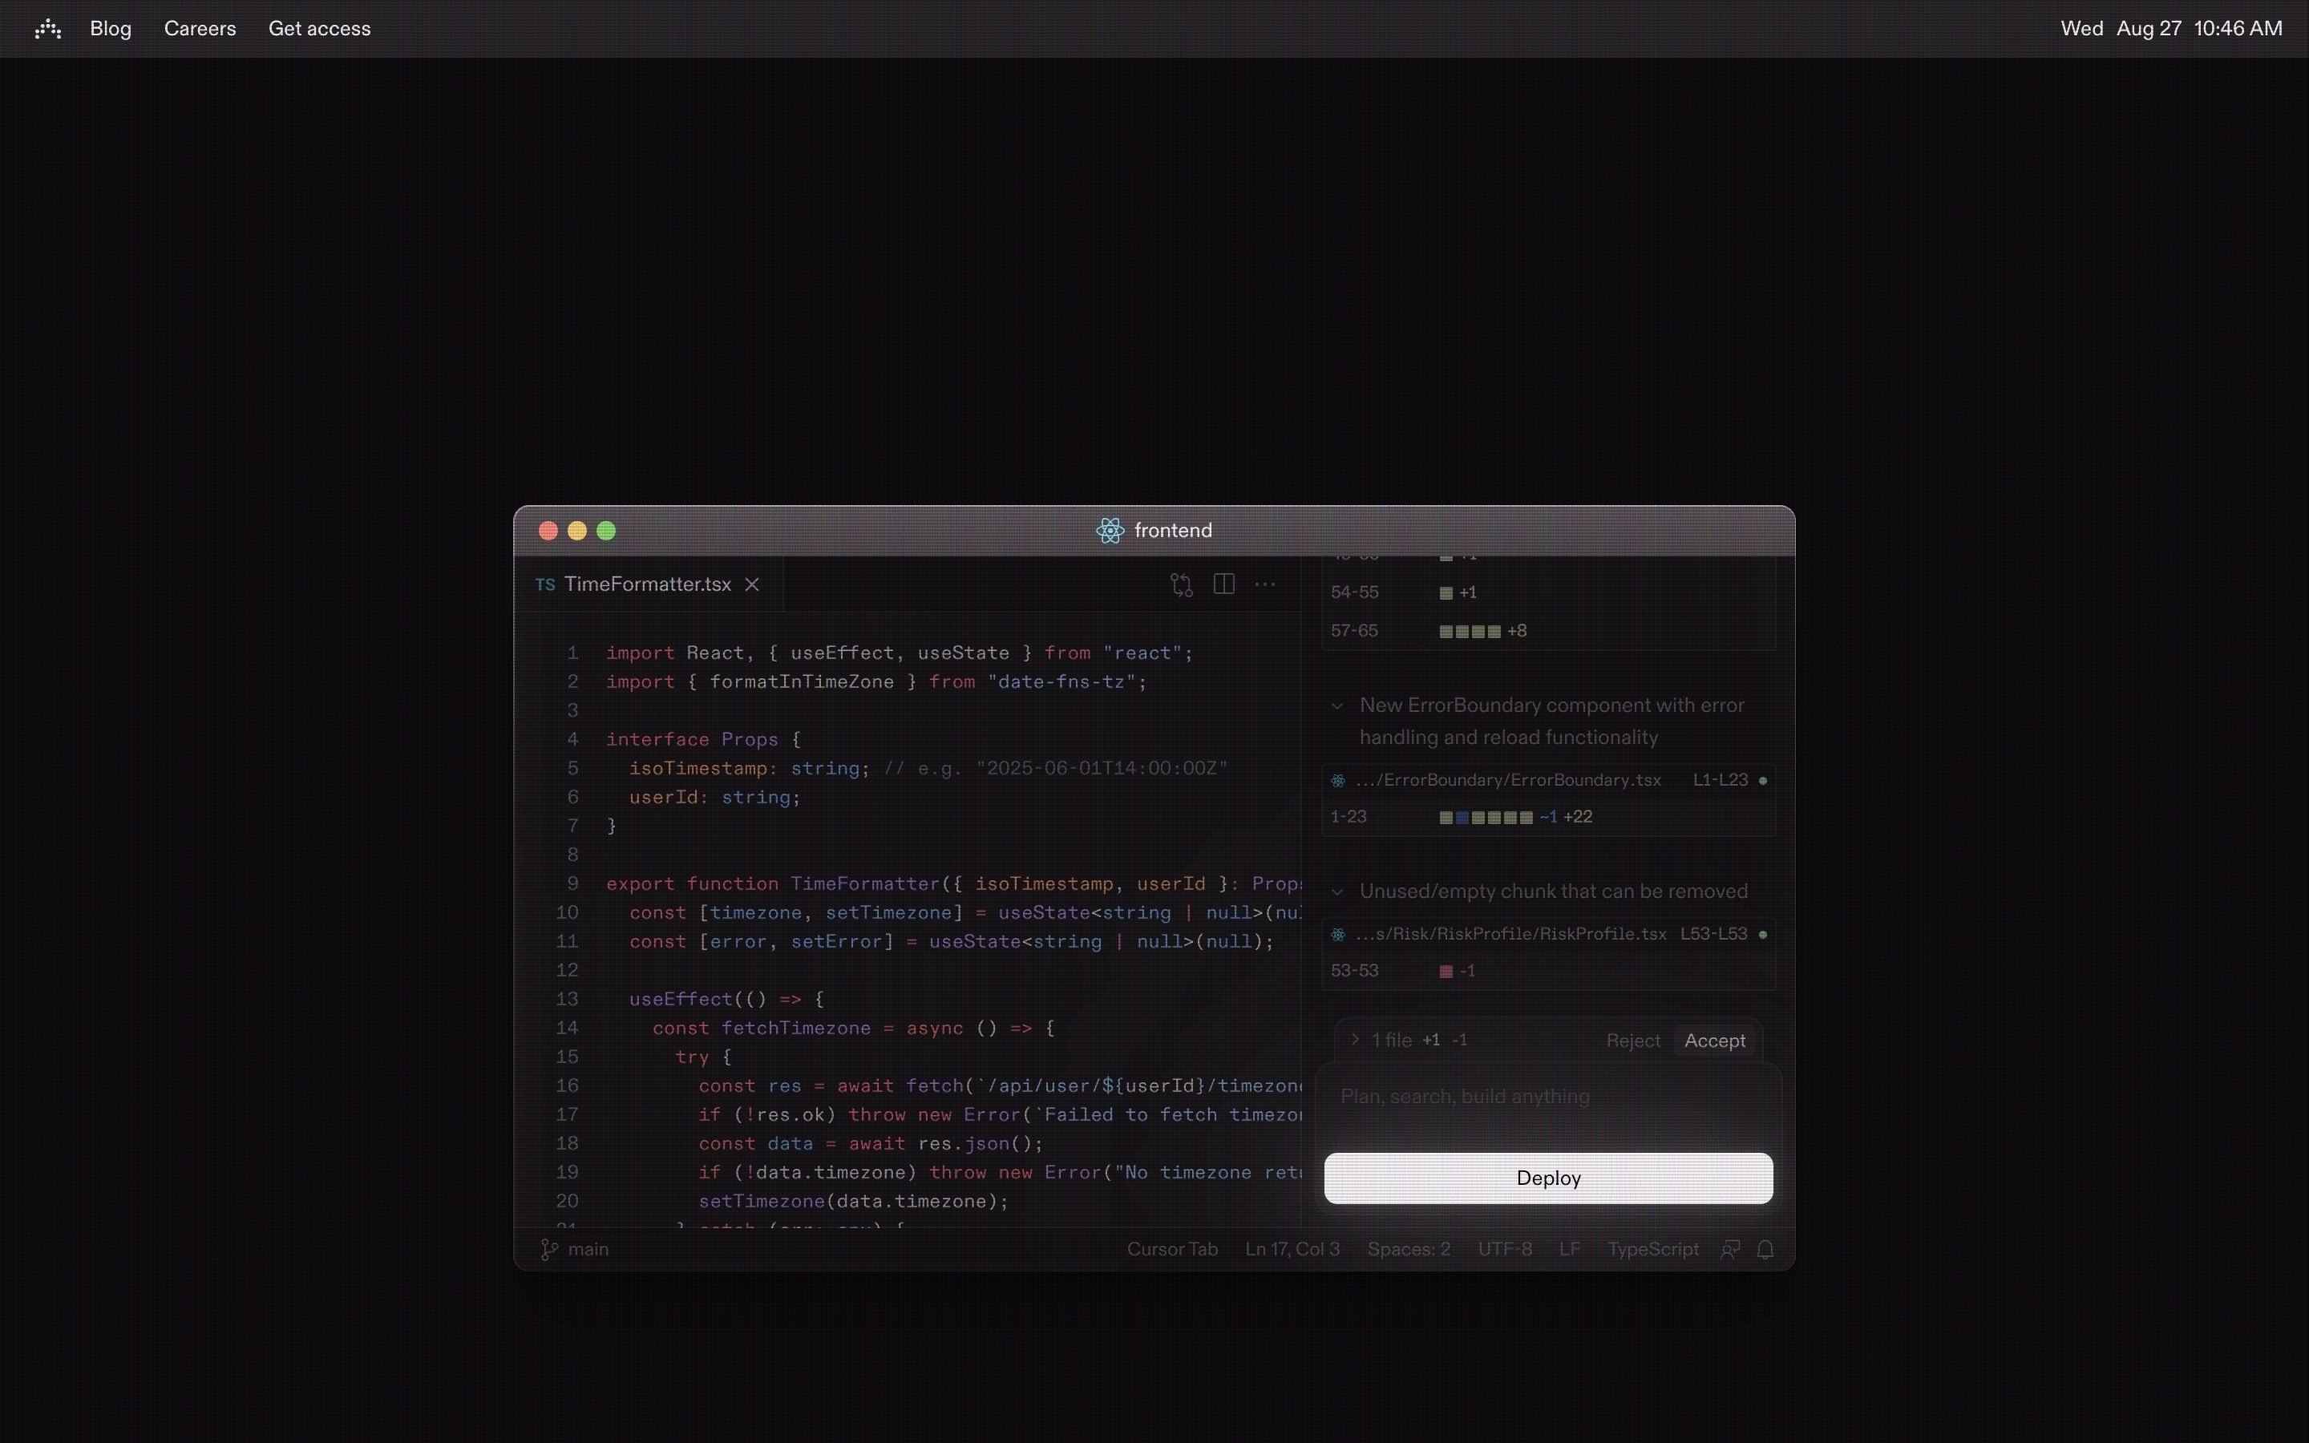The height and width of the screenshot is (1443, 2309).
Task: Click the feedback person icon in status bar
Action: (1729, 1249)
